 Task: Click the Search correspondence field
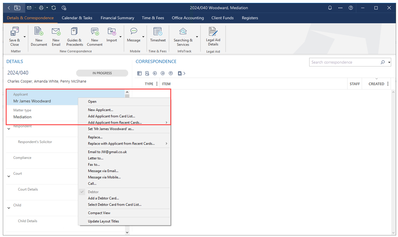(x=344, y=62)
